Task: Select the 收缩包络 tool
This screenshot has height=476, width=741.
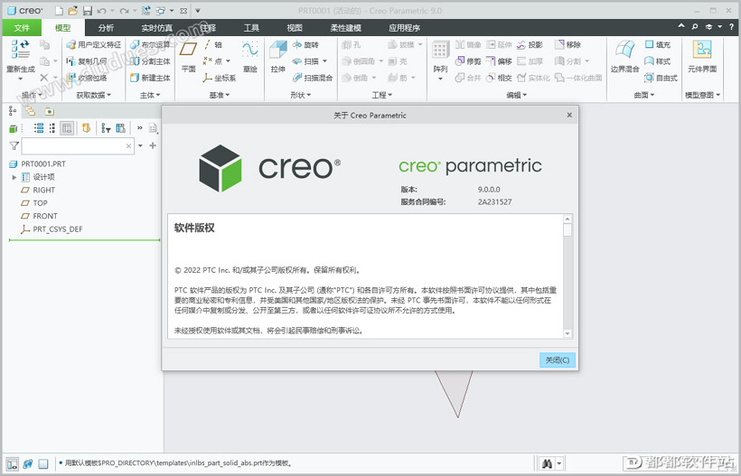Action: 87,78
